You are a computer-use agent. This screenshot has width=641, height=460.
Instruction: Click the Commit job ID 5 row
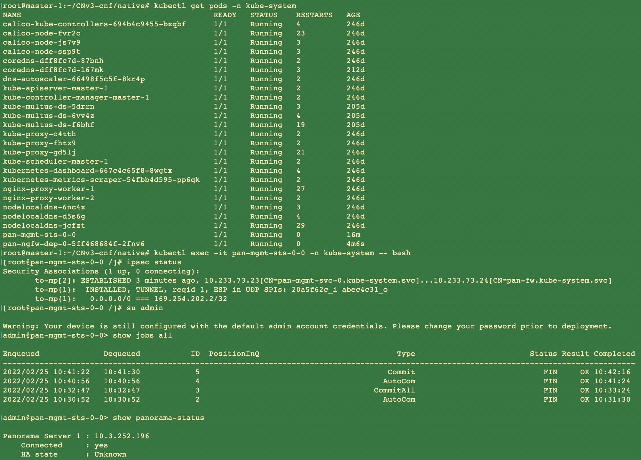pyautogui.click(x=197, y=372)
